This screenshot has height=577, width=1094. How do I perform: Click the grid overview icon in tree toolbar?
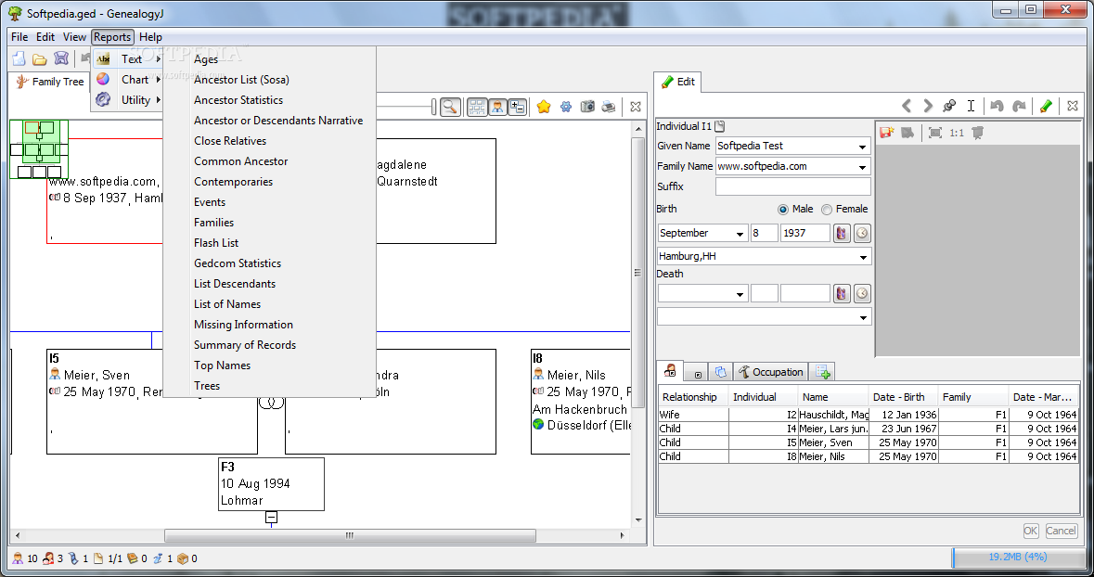pyautogui.click(x=477, y=107)
